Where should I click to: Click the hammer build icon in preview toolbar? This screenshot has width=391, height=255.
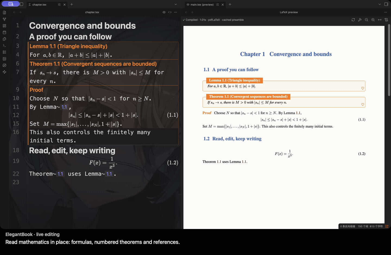(360, 20)
